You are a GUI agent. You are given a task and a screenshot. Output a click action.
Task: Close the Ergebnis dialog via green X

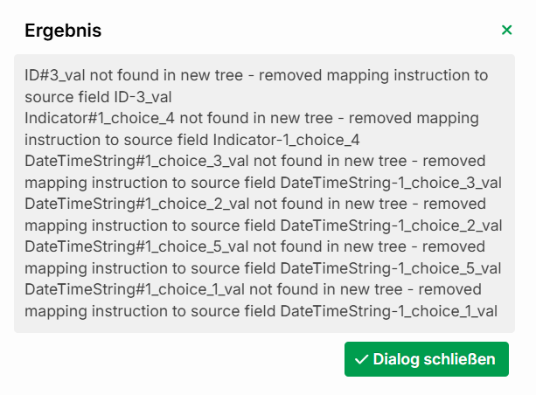506,30
